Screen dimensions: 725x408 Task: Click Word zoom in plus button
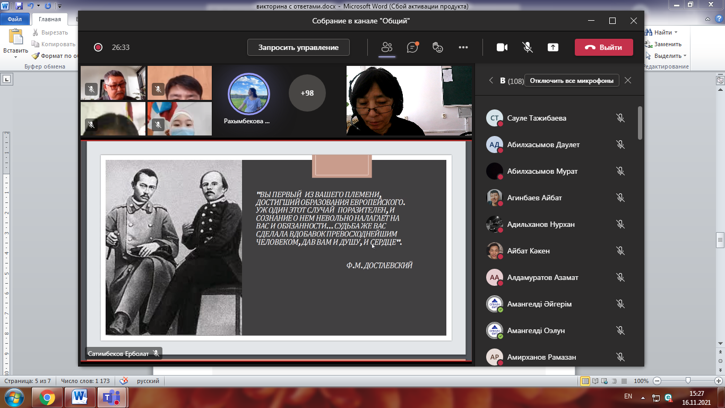(x=719, y=381)
